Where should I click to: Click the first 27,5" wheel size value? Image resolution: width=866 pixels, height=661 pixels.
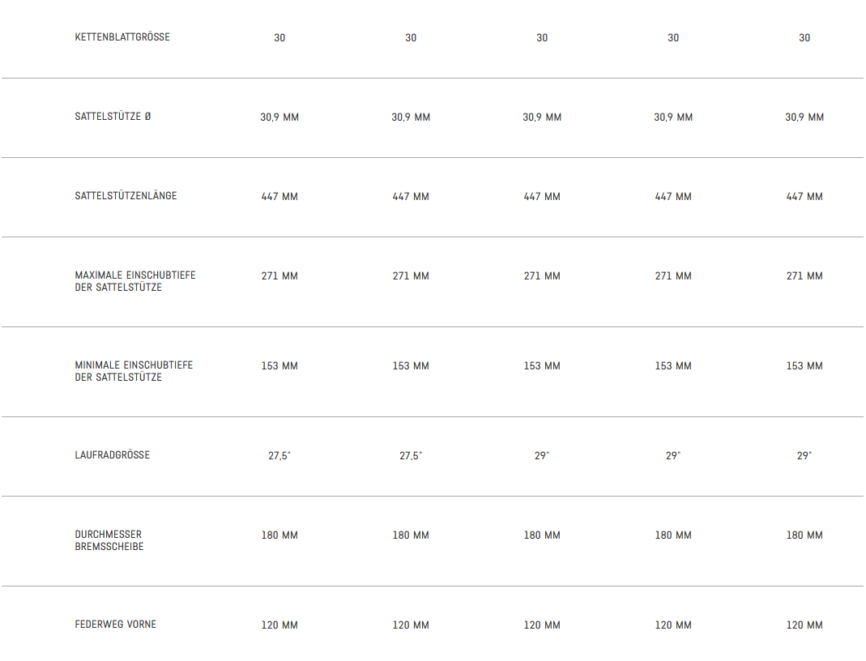(279, 456)
